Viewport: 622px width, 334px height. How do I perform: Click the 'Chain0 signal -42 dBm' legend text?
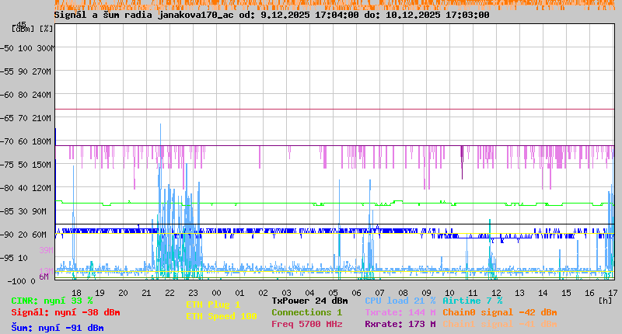click(500, 312)
